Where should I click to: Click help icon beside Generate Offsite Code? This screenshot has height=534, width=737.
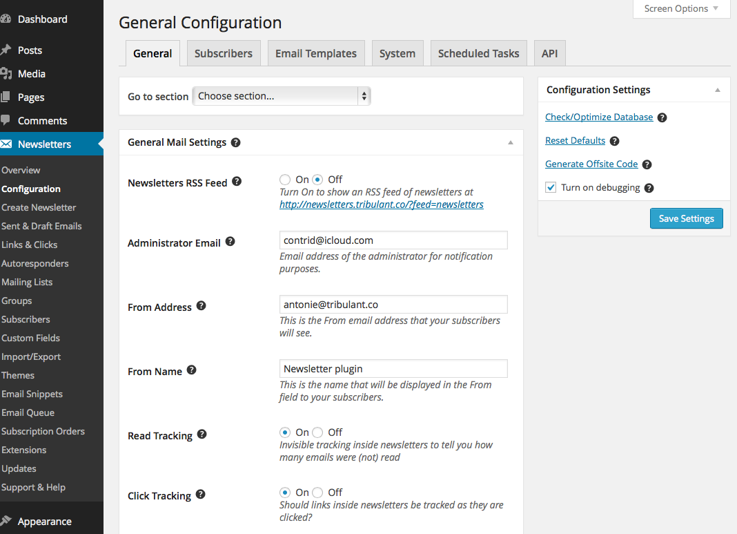pos(647,164)
